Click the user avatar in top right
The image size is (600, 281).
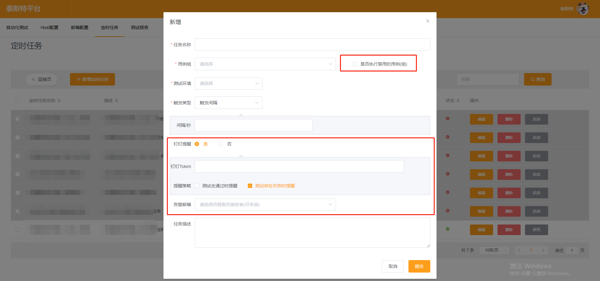(582, 9)
